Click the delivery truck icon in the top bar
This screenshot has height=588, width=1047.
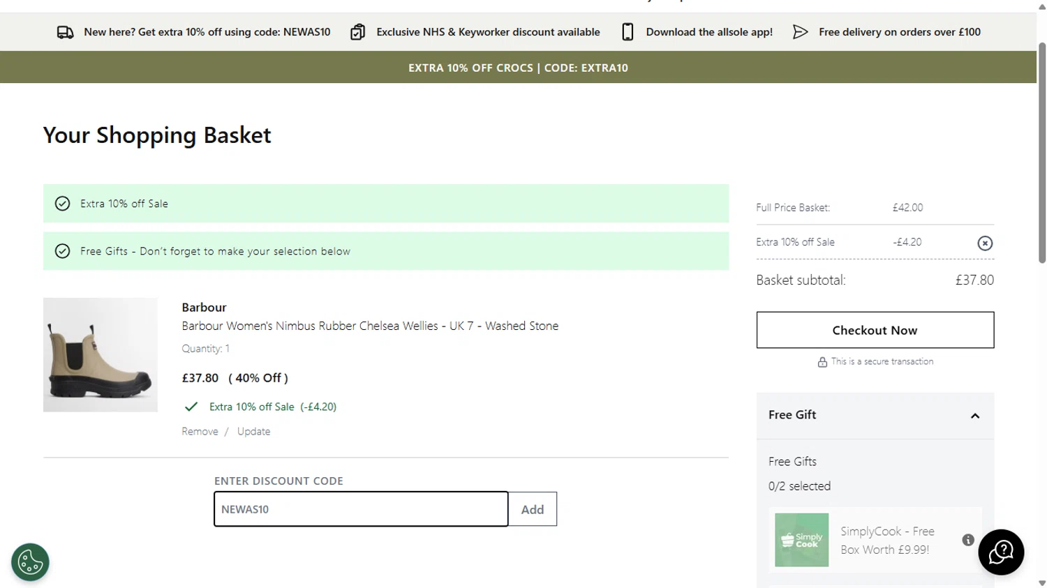[x=65, y=32]
